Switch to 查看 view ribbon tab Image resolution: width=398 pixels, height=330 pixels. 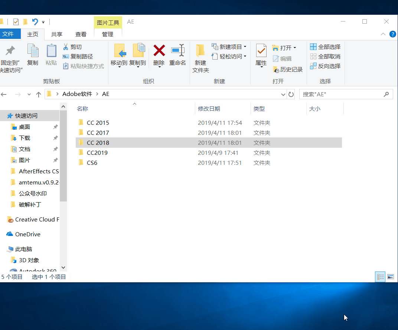click(81, 34)
